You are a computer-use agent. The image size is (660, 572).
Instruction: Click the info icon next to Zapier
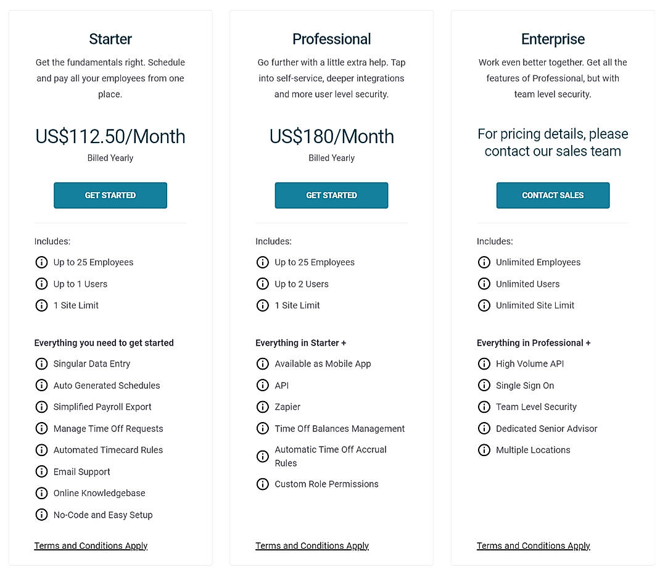(263, 407)
